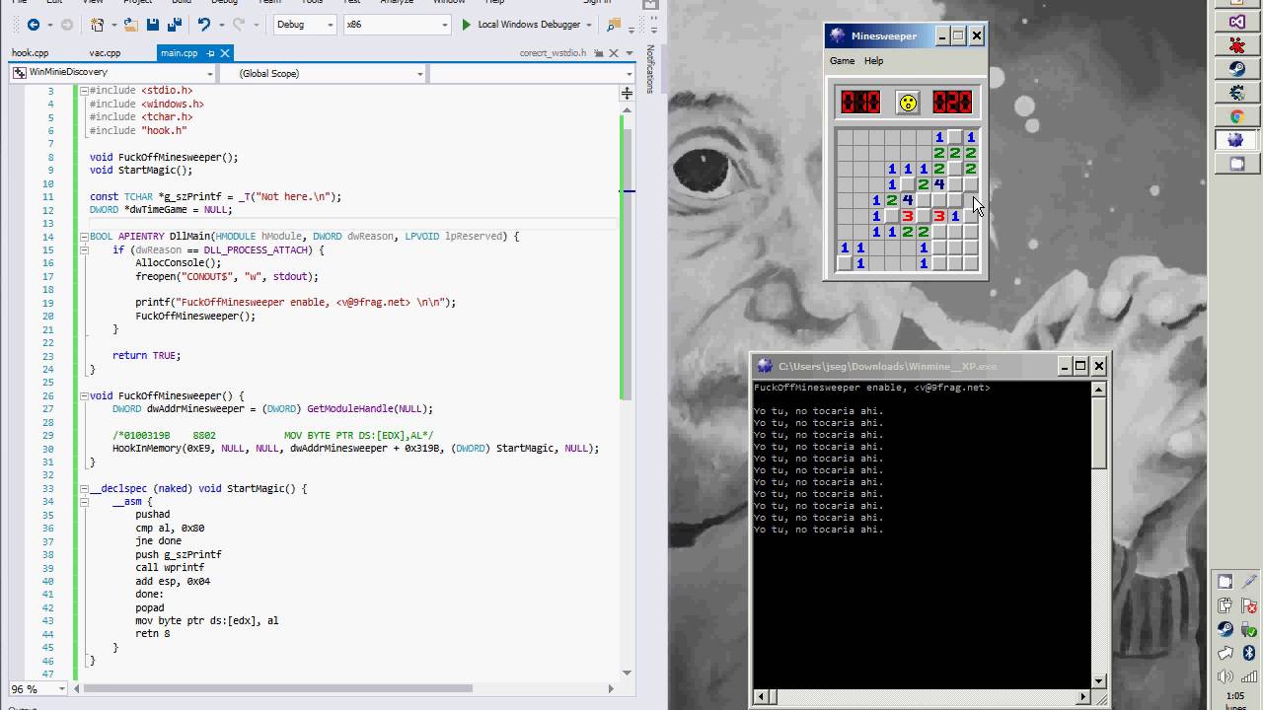The width and height of the screenshot is (1263, 710).
Task: Click the red bug icon in the taskbar
Action: [1236, 45]
